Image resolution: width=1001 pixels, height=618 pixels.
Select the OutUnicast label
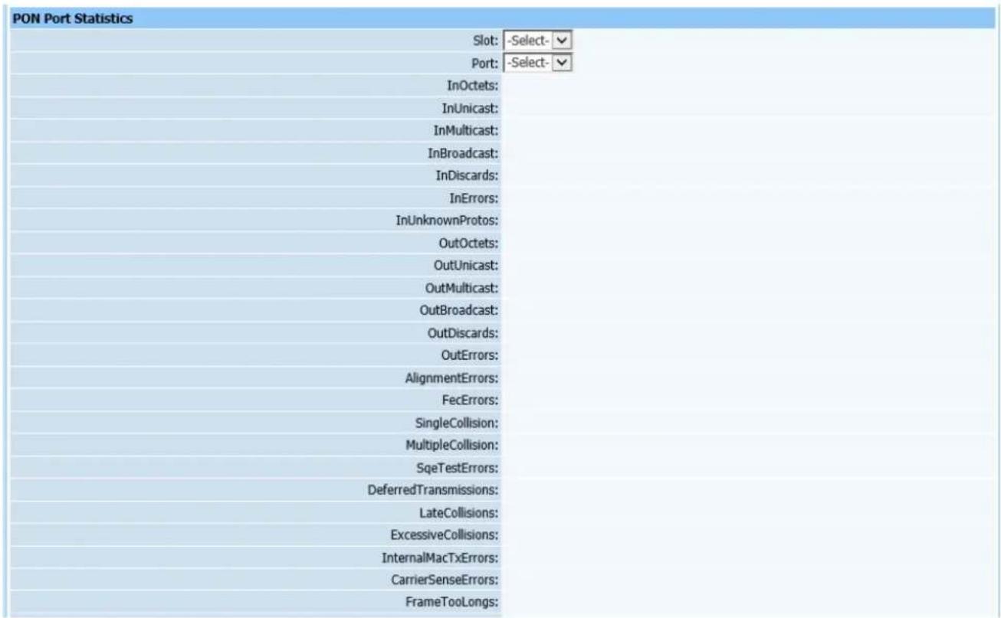click(467, 266)
